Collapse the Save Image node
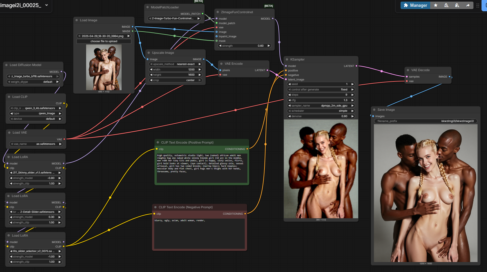487x272 pixels. [x=374, y=109]
